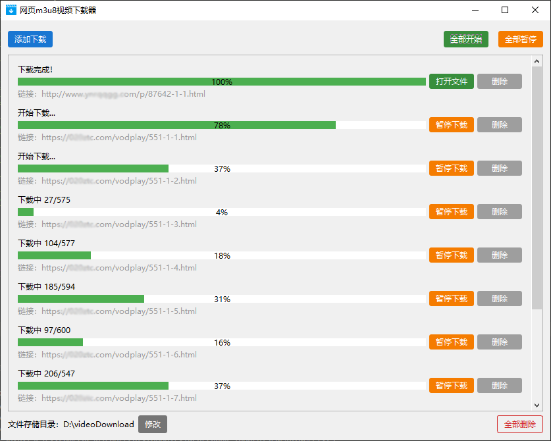551x441 pixels.
Task: Click the vertical scrollbar thumb
Action: pos(537,188)
